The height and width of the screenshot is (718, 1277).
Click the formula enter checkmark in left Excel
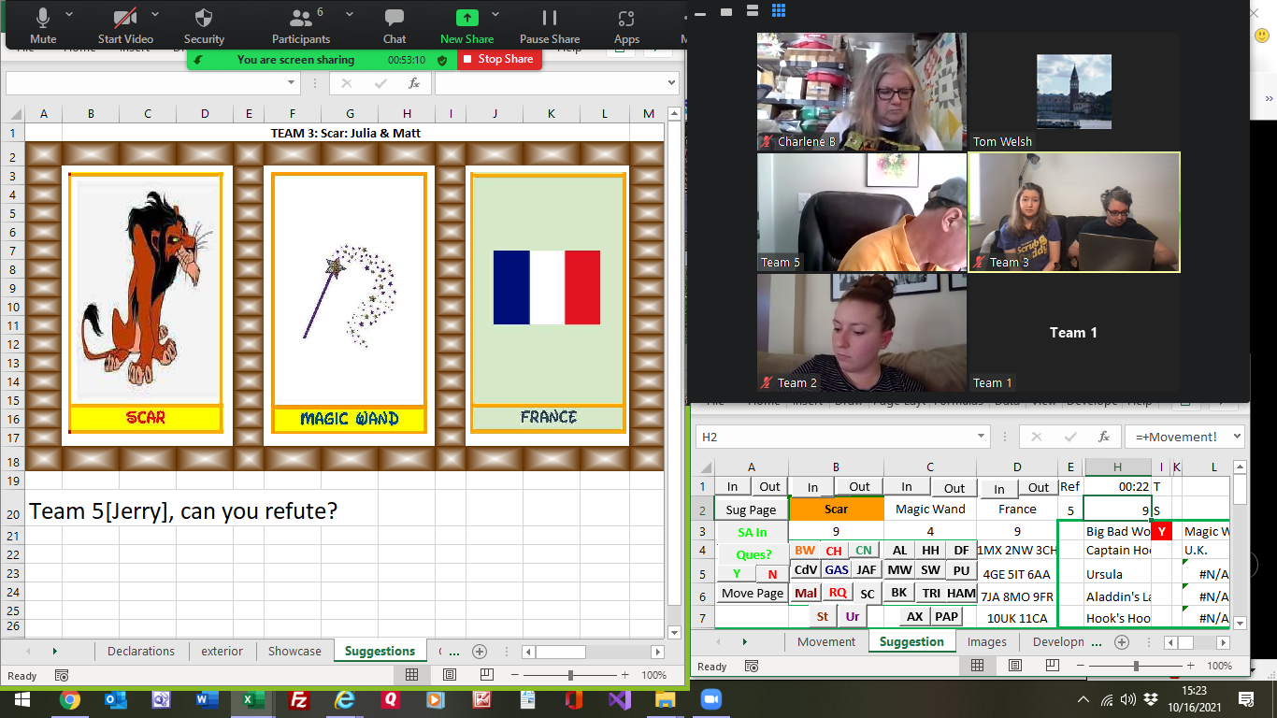[380, 83]
